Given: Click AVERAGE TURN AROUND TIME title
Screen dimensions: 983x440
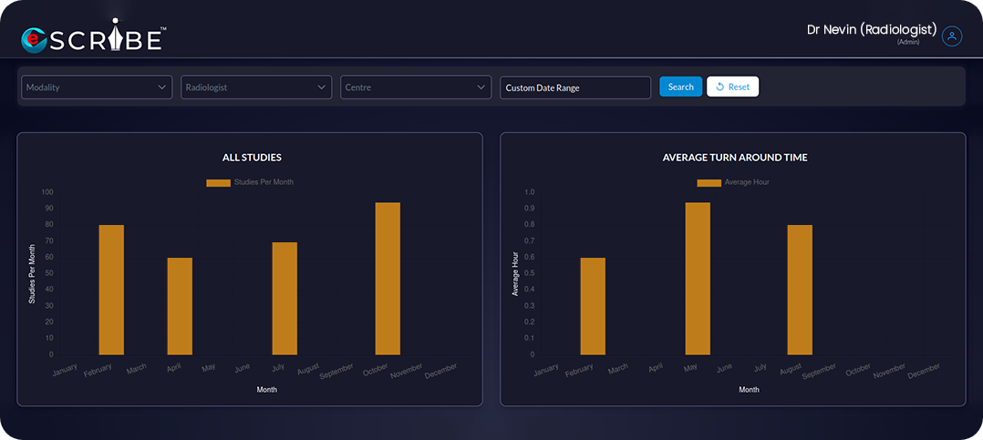Looking at the screenshot, I should click(735, 158).
